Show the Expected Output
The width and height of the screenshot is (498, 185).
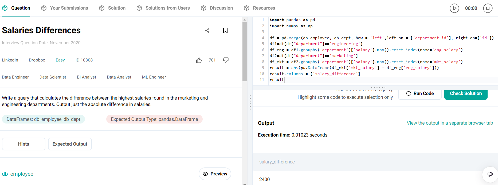[70, 144]
